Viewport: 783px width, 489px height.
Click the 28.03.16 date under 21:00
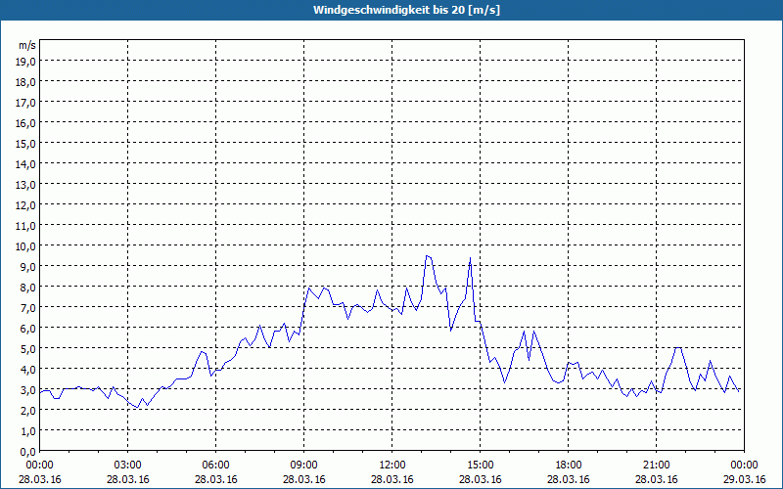tap(656, 479)
